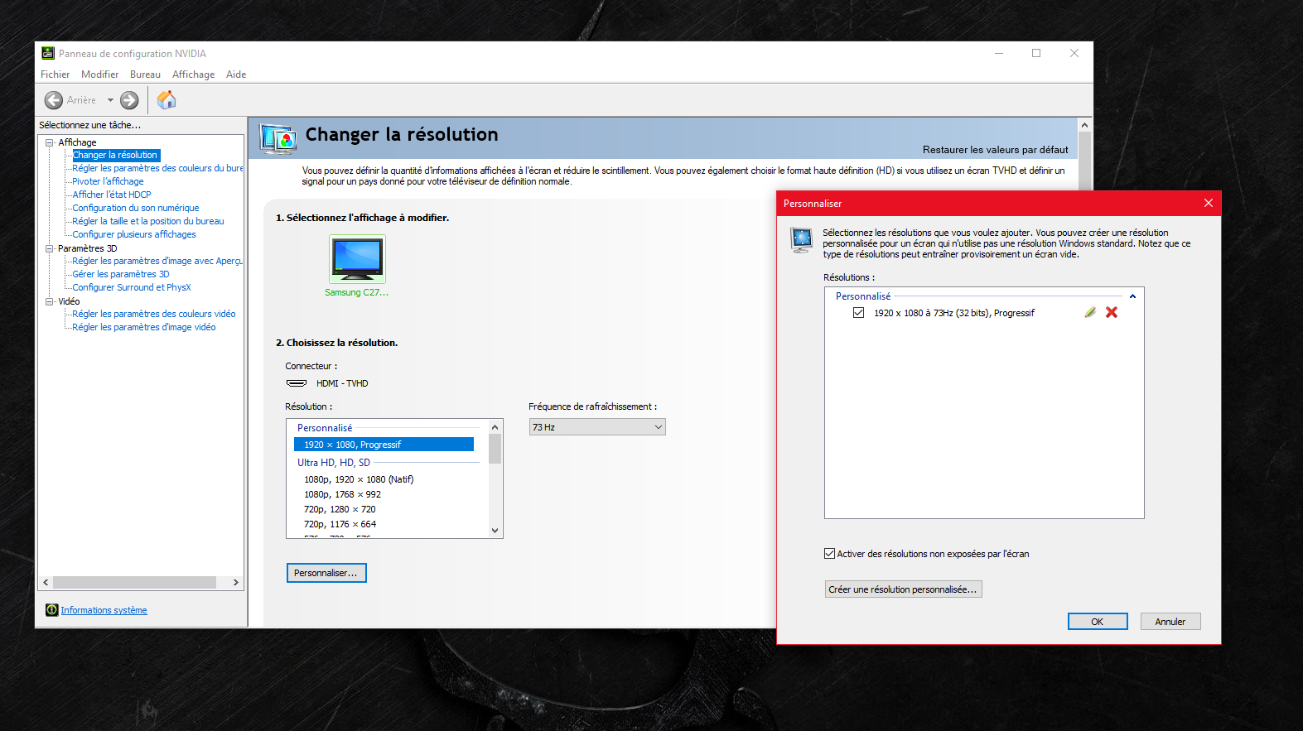Collapse the Paramètres 3D tree node
The height and width of the screenshot is (731, 1303).
pyautogui.click(x=50, y=248)
